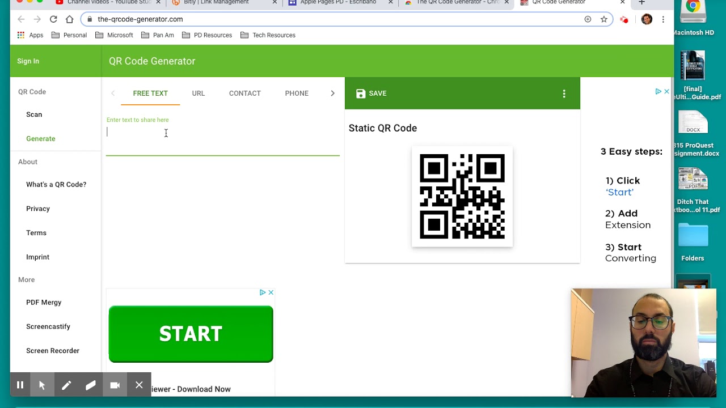Select the URL tab

point(198,93)
